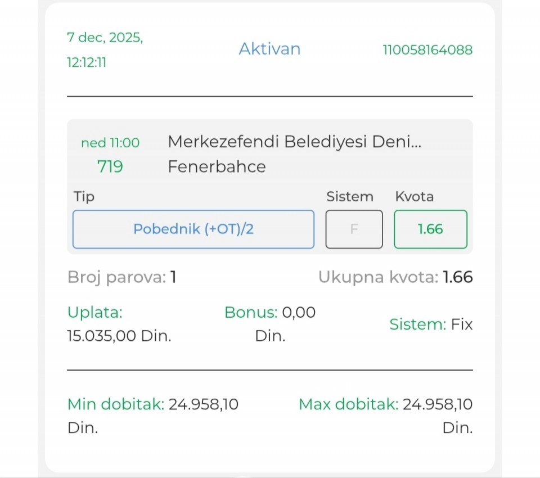
Task: Click the Sistem: Fix text
Action: pos(431,324)
